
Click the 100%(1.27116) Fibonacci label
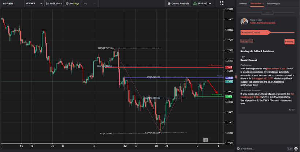coord(105,48)
